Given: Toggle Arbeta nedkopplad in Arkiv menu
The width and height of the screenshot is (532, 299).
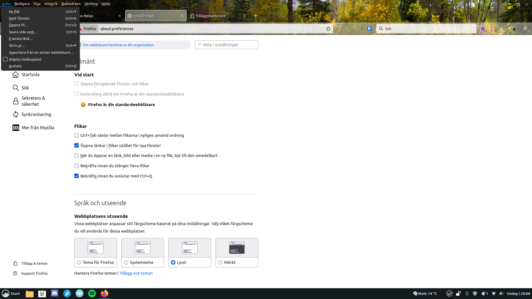Looking at the screenshot, I should [25, 59].
